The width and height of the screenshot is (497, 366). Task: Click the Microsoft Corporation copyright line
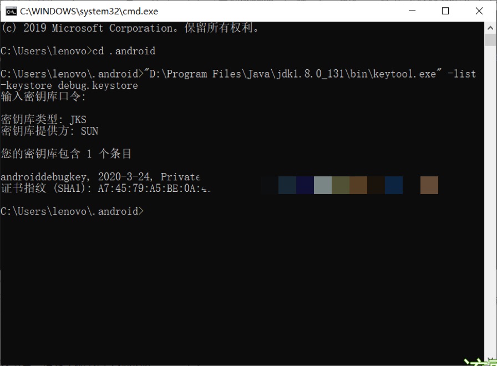(x=130, y=28)
